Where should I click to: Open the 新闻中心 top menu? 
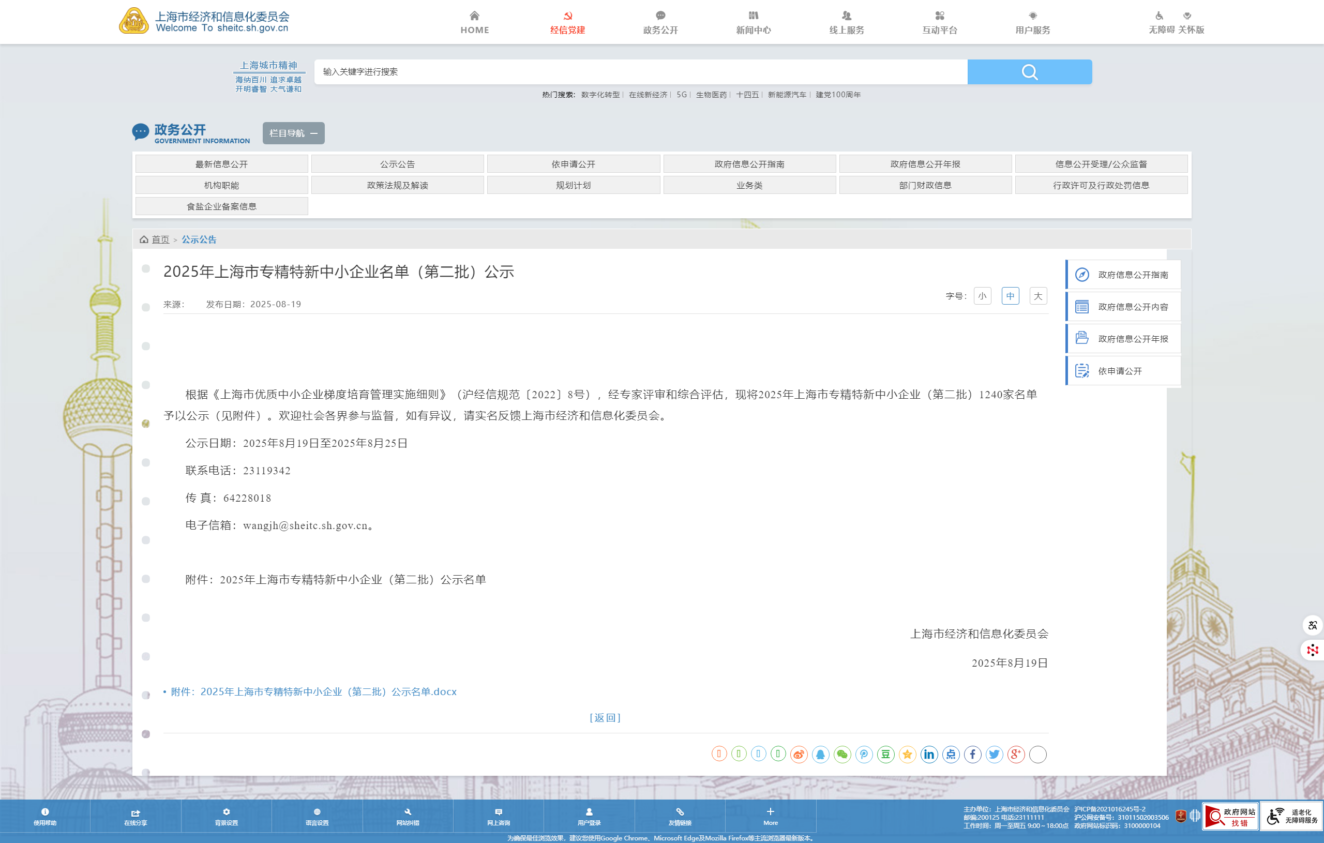pos(753,23)
